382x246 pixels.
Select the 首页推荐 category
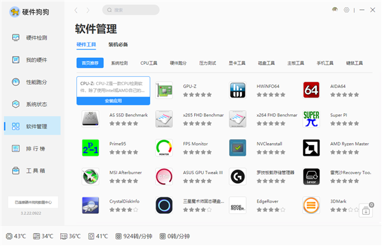point(90,63)
